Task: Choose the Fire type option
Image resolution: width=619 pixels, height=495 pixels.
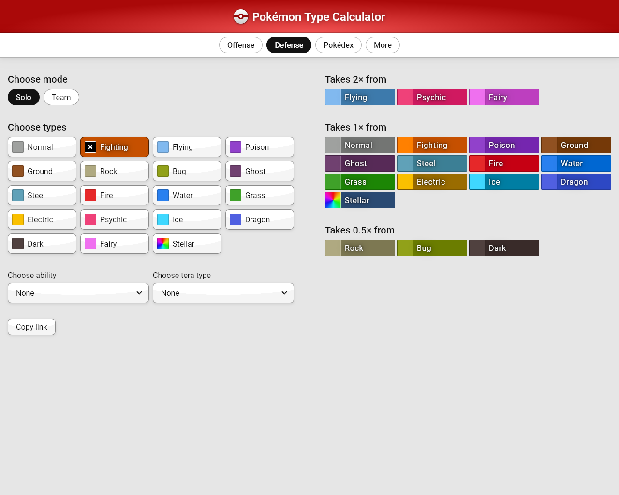Action: [x=115, y=195]
